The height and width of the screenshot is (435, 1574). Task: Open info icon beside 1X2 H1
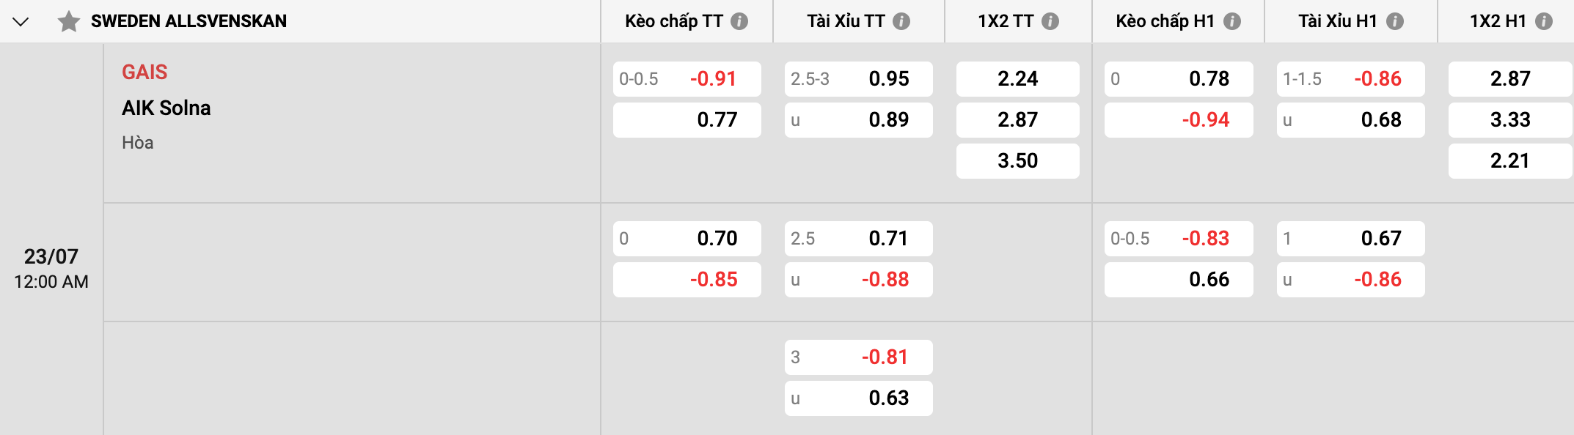(1544, 21)
